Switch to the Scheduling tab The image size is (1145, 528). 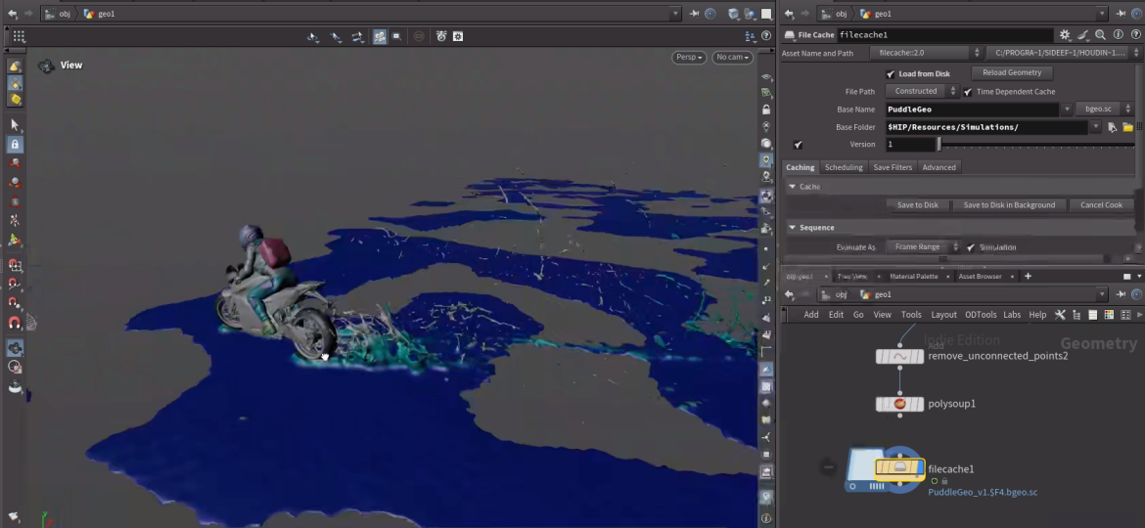[843, 167]
